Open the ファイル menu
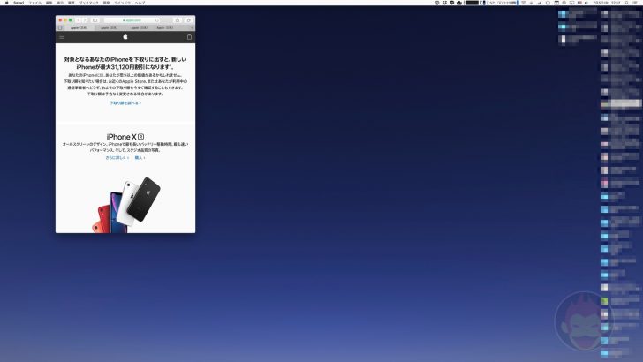Image resolution: width=643 pixels, height=362 pixels. (x=34, y=3)
